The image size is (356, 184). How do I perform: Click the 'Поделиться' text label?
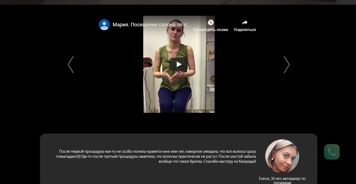pos(245,30)
